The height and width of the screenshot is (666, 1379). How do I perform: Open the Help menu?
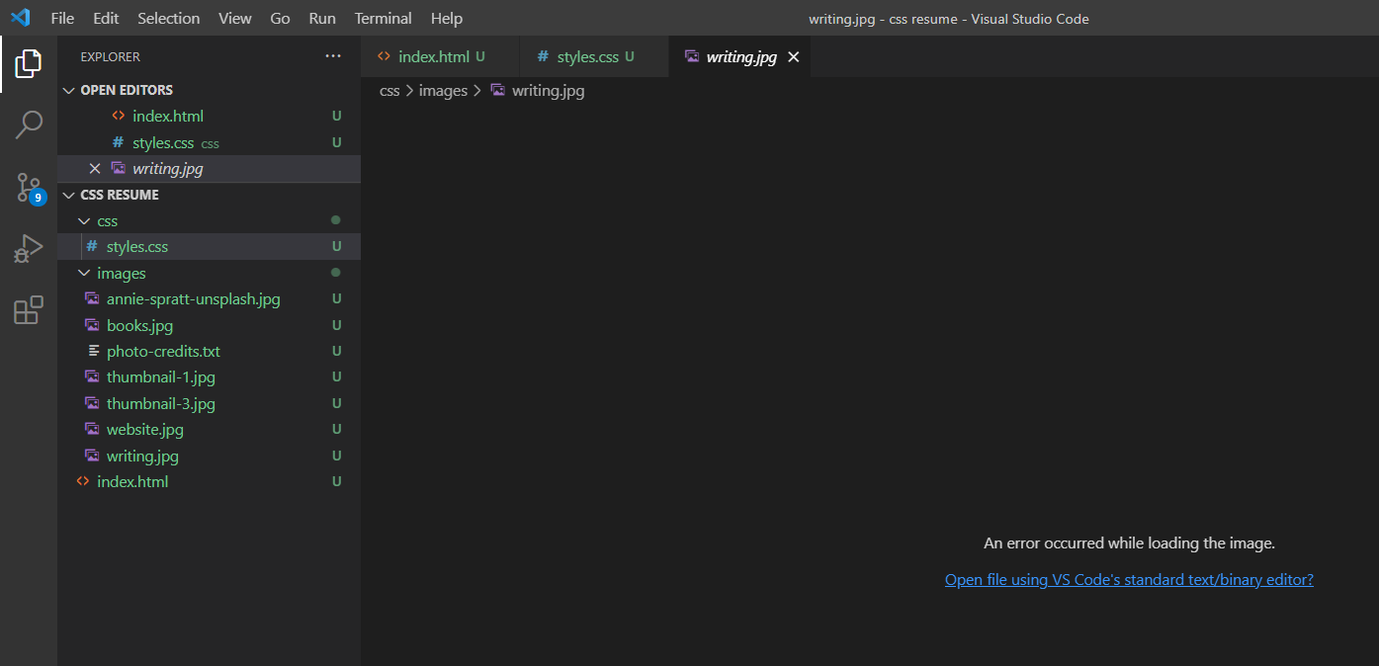coord(447,19)
